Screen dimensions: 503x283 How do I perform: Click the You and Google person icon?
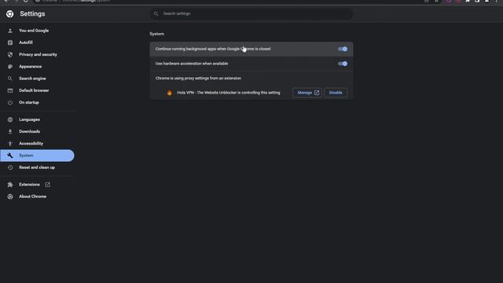pyautogui.click(x=10, y=31)
